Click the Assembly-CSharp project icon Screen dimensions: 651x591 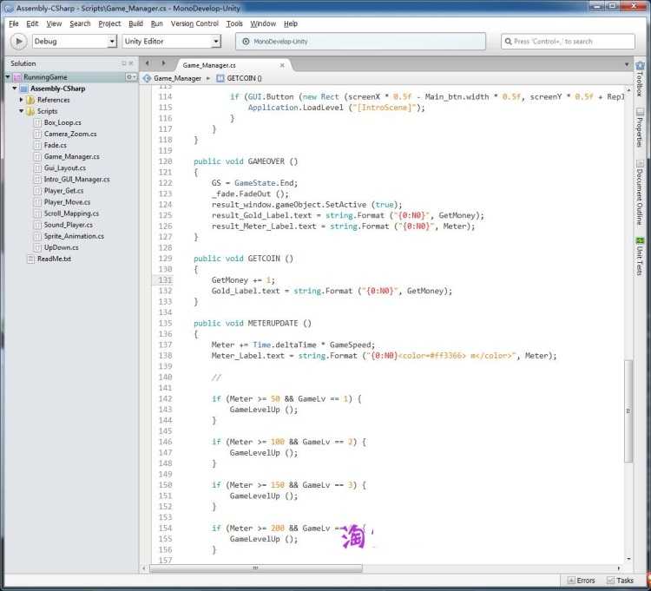tap(23, 89)
